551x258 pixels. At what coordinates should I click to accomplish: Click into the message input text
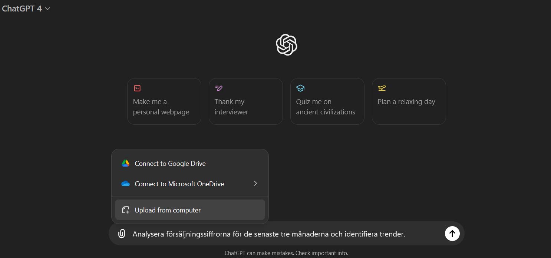269,234
